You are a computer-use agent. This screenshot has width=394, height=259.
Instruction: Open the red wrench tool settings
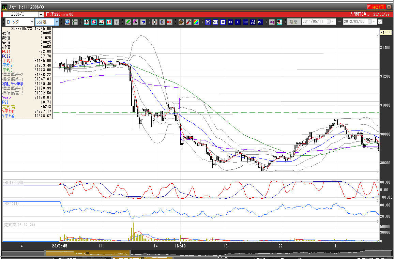coord(189,22)
